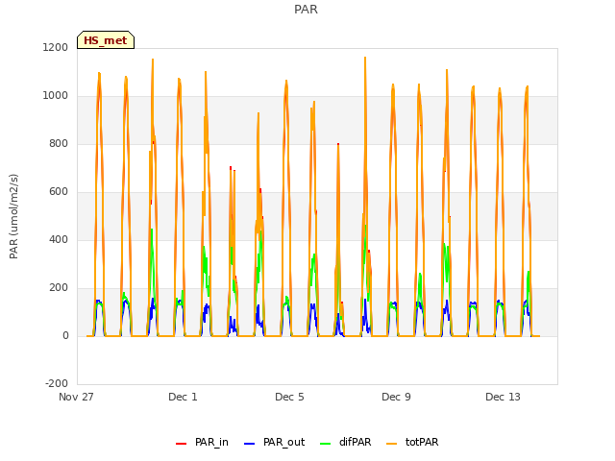Click the 0 y-axis tick label
This screenshot has width=615, height=461.
65,335
